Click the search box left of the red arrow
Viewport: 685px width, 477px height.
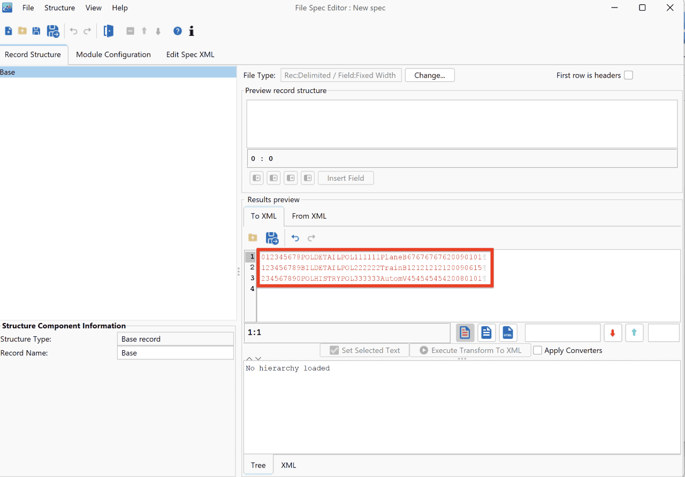coord(562,333)
